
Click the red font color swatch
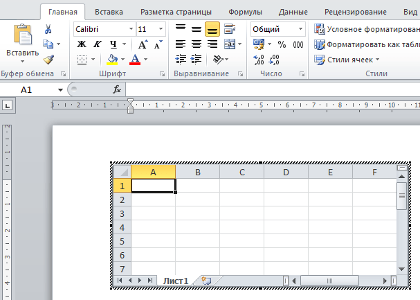coord(135,60)
